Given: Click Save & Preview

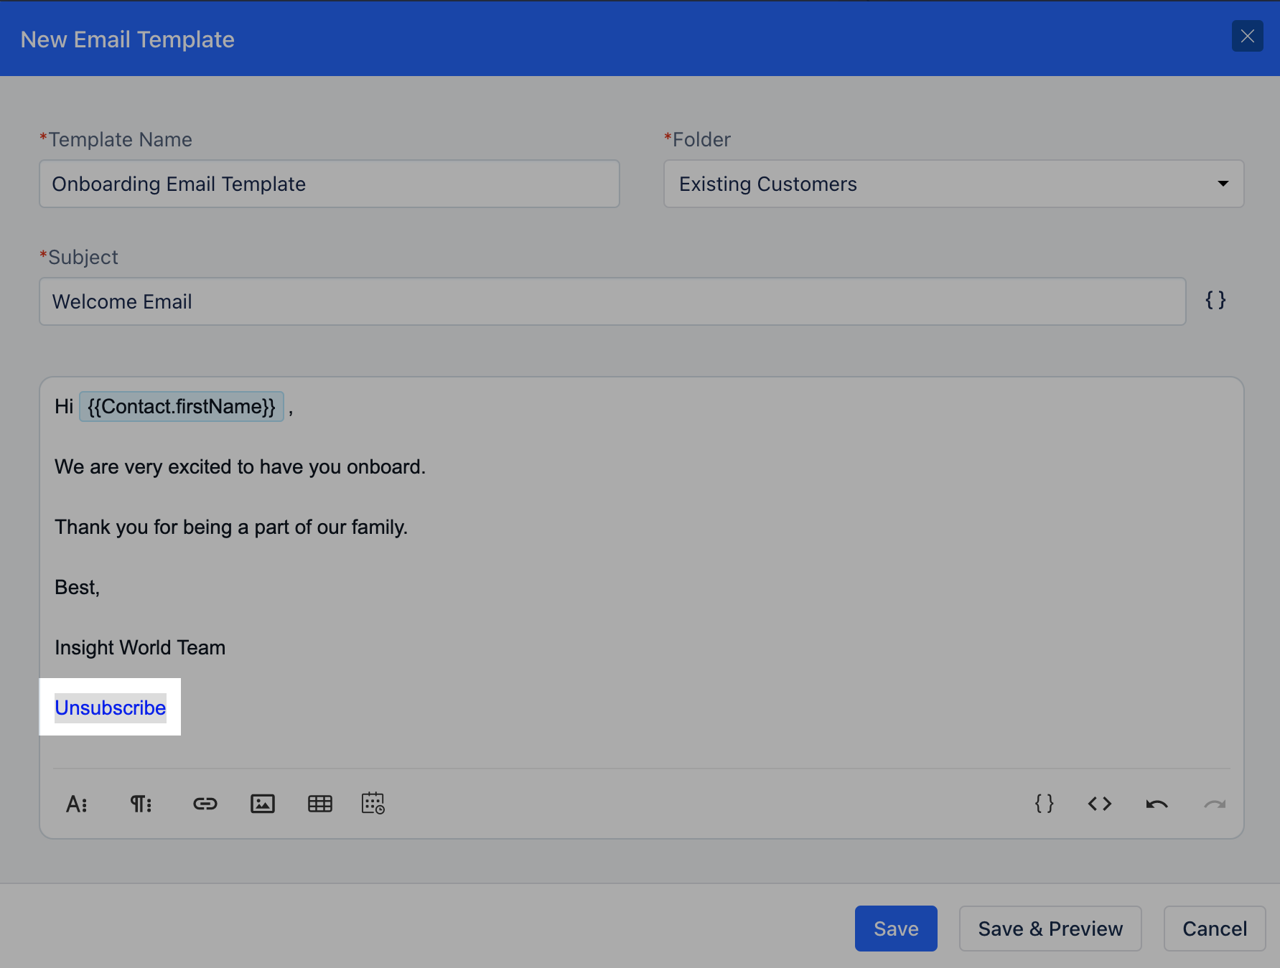Looking at the screenshot, I should (1050, 929).
